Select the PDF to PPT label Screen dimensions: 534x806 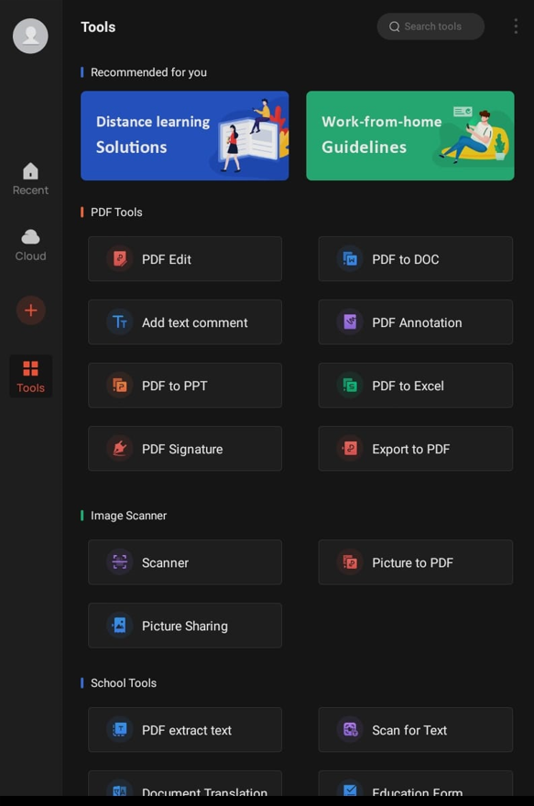175,386
